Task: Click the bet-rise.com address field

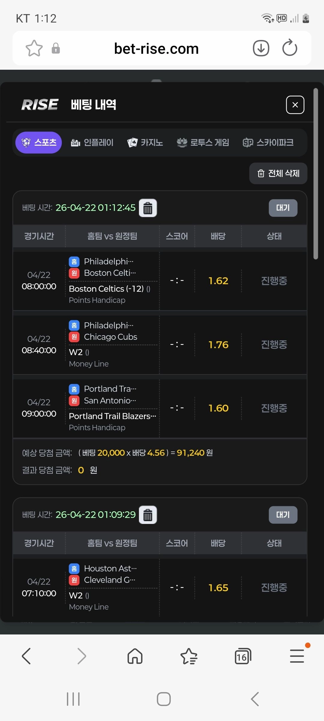Action: [x=156, y=49]
